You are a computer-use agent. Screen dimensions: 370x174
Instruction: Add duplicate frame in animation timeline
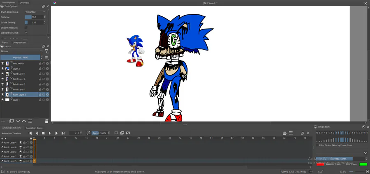click(122, 133)
